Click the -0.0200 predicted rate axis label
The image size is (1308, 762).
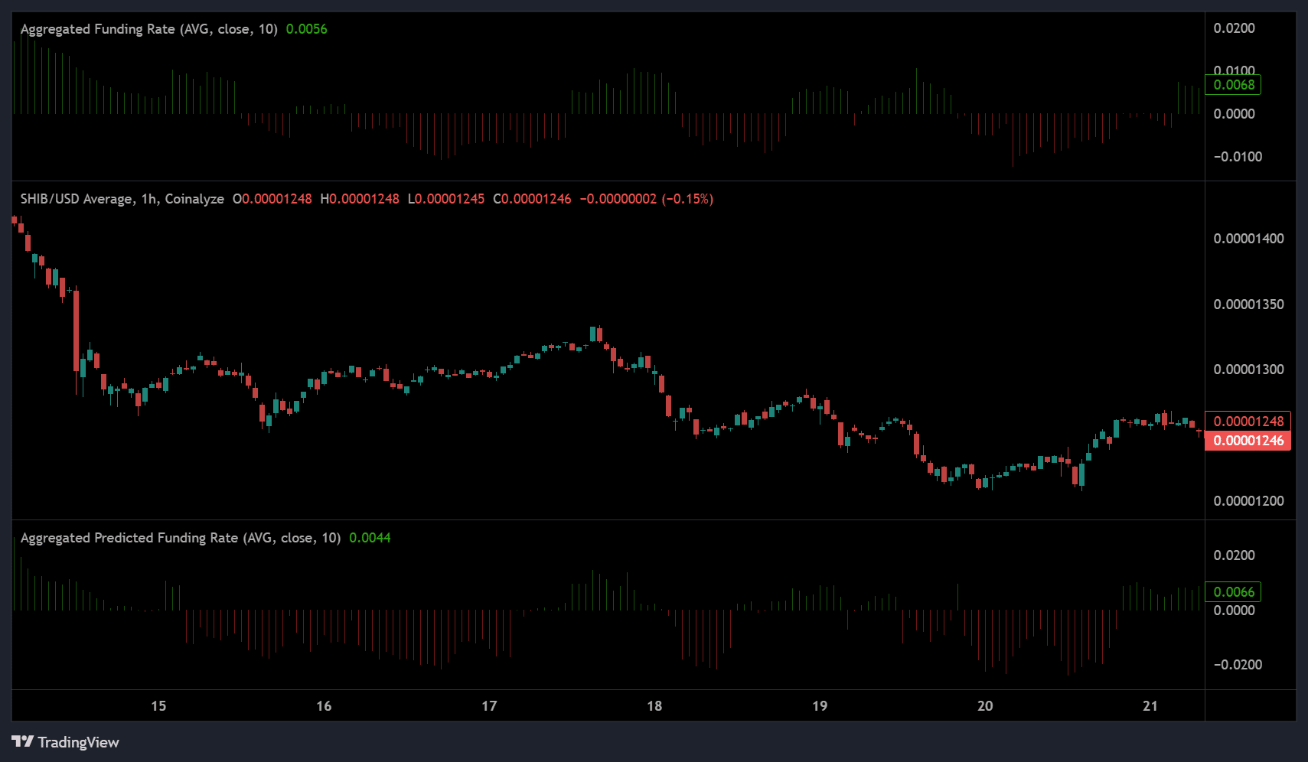tap(1237, 665)
